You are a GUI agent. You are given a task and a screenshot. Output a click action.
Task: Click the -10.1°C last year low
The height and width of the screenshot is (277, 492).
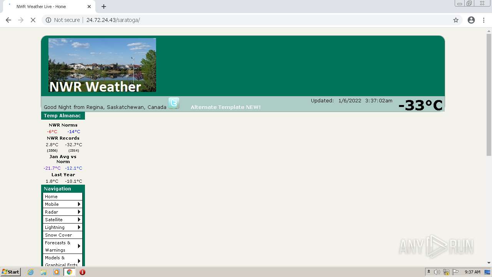73,181
